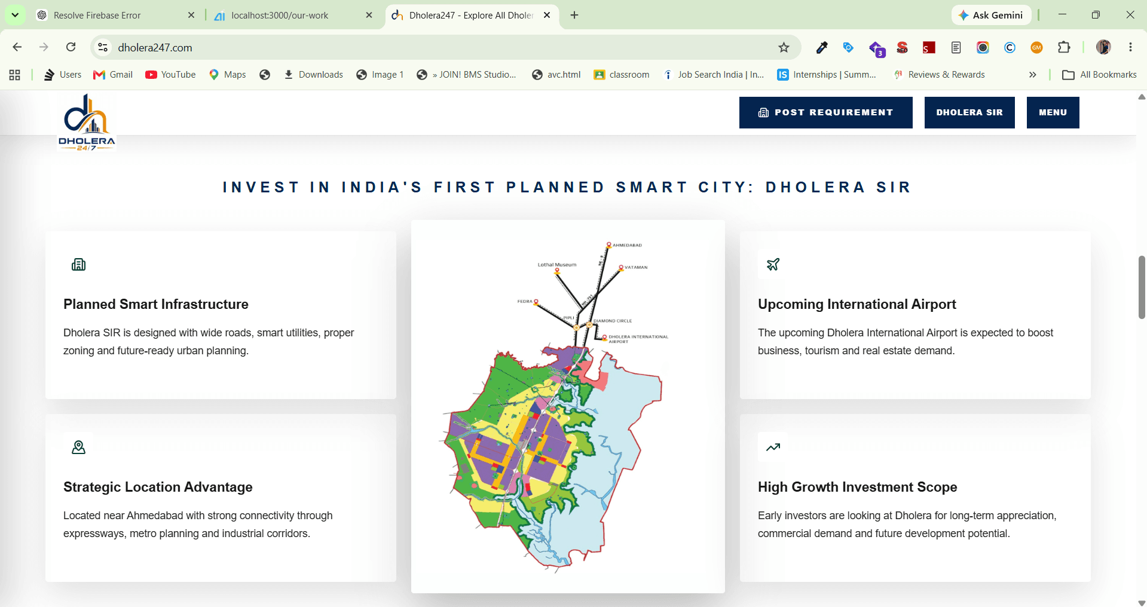Open the Job Search India bookmark
The height and width of the screenshot is (607, 1147).
click(x=714, y=75)
